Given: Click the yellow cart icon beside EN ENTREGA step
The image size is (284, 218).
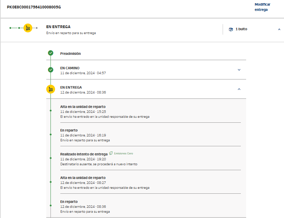Looking at the screenshot, I should pos(51,89).
